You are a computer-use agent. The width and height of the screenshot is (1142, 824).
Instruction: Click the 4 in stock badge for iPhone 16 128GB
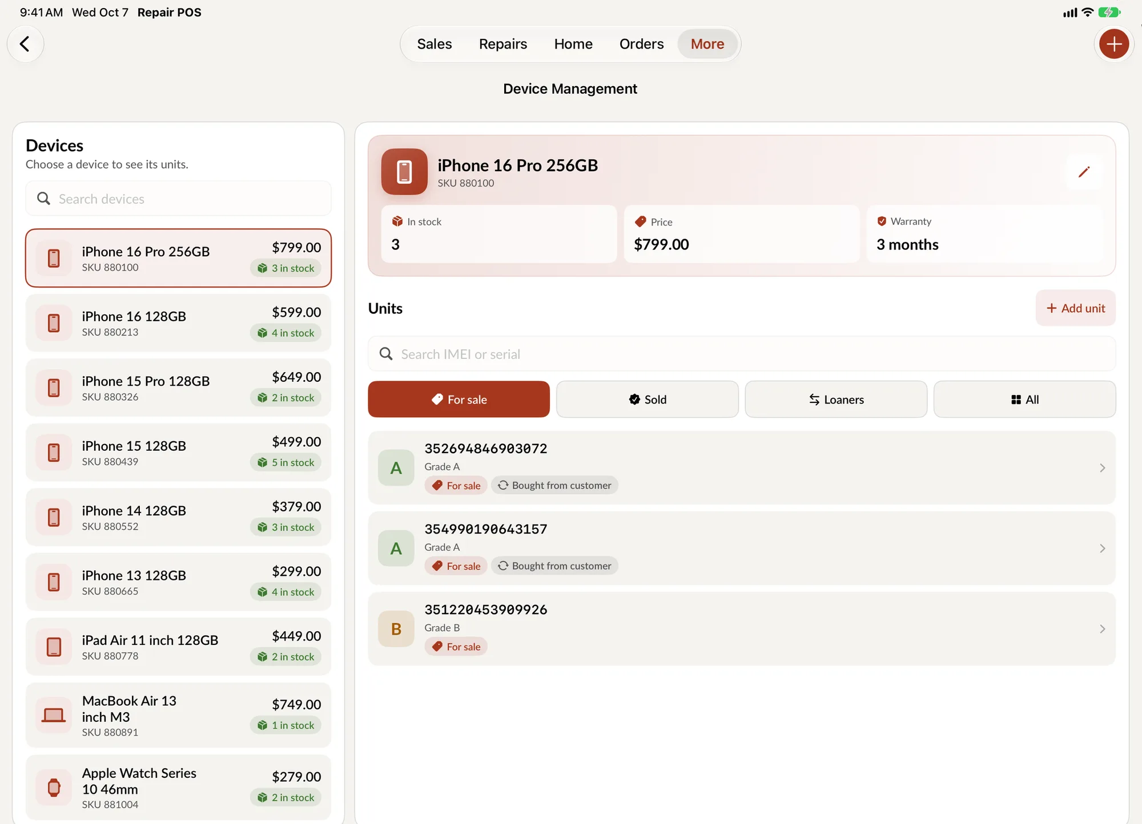(285, 333)
